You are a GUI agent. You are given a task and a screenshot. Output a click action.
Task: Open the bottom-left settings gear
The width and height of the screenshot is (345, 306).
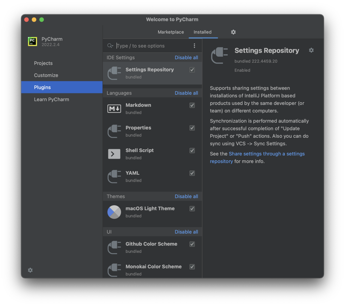[x=30, y=270]
